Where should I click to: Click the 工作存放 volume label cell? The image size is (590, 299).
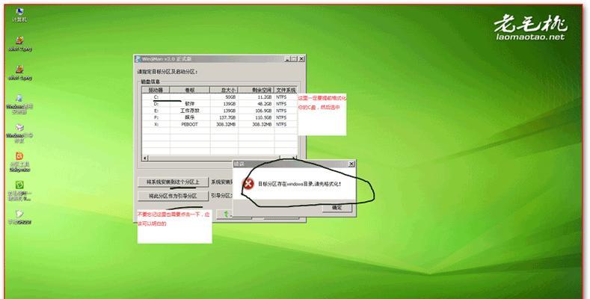pyautogui.click(x=190, y=111)
